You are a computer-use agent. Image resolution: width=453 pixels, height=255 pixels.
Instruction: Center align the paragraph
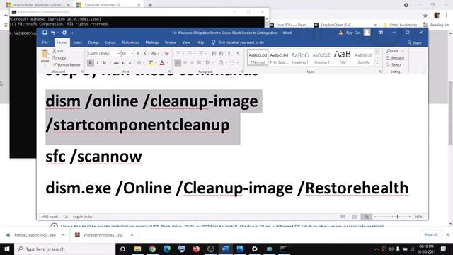pyautogui.click(x=185, y=63)
